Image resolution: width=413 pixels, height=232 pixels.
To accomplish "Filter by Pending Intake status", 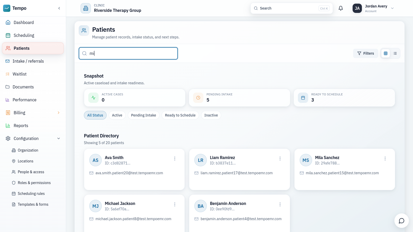I will click(144, 115).
